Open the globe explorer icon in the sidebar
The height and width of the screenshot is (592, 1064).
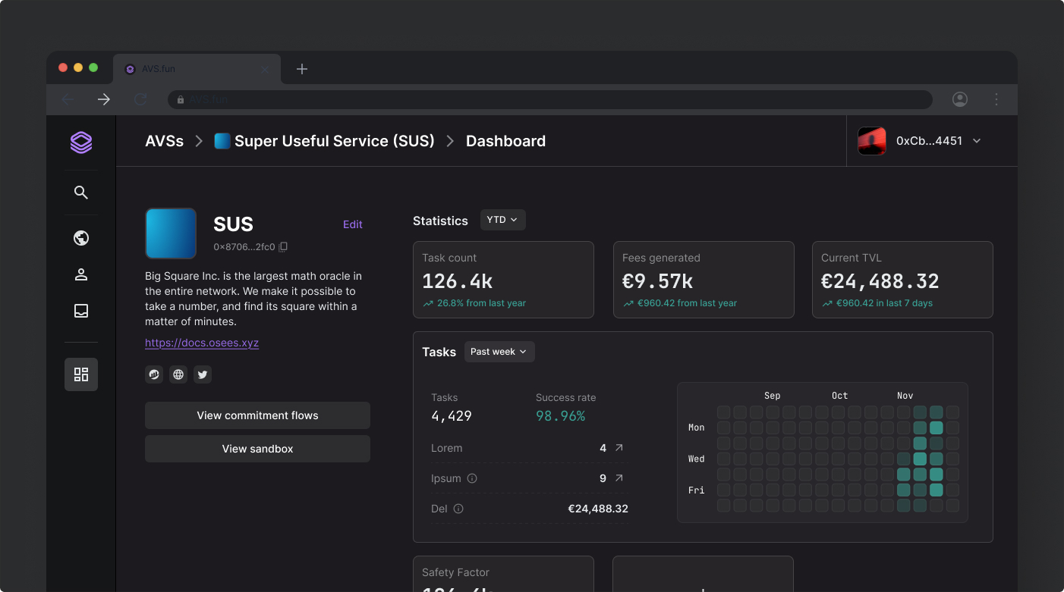click(x=81, y=237)
